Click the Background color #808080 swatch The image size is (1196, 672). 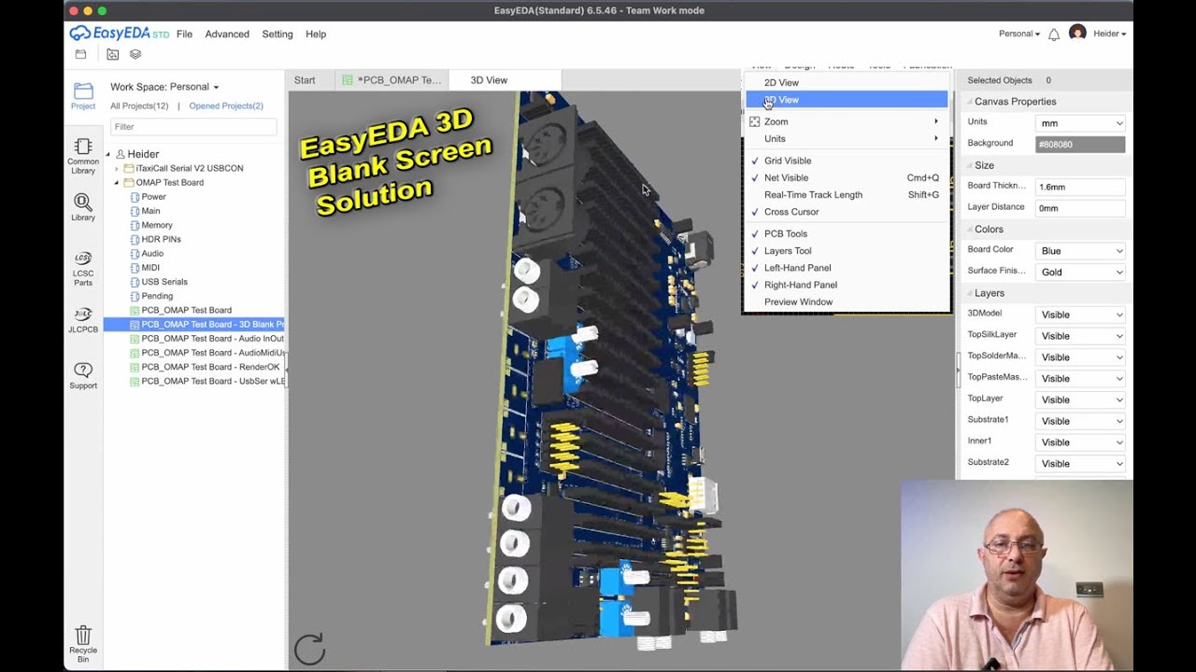click(x=1080, y=145)
